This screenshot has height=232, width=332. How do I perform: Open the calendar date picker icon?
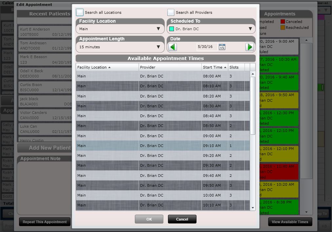[x=222, y=47]
